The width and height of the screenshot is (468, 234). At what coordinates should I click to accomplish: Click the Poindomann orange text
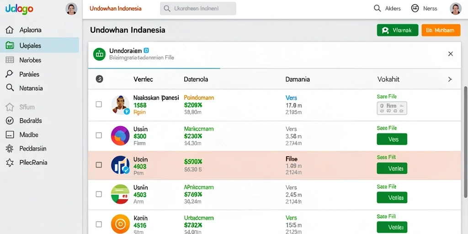click(199, 98)
